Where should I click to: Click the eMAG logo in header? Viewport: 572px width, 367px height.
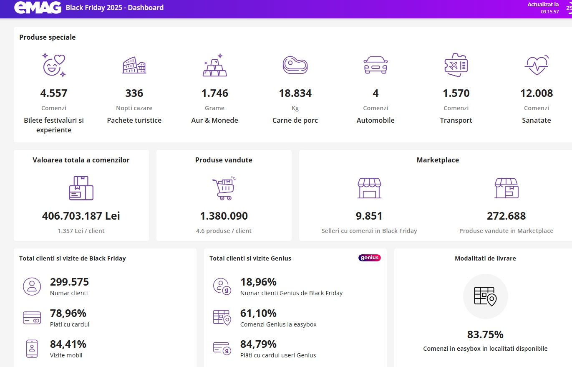(x=38, y=8)
